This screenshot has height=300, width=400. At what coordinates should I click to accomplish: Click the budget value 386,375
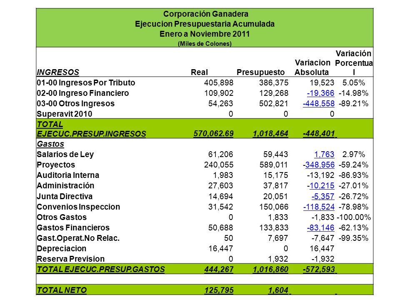coord(274,82)
